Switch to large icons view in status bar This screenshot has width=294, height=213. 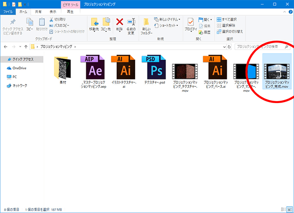point(290,210)
